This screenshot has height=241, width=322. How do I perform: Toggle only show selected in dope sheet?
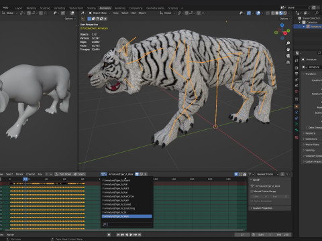236,174
